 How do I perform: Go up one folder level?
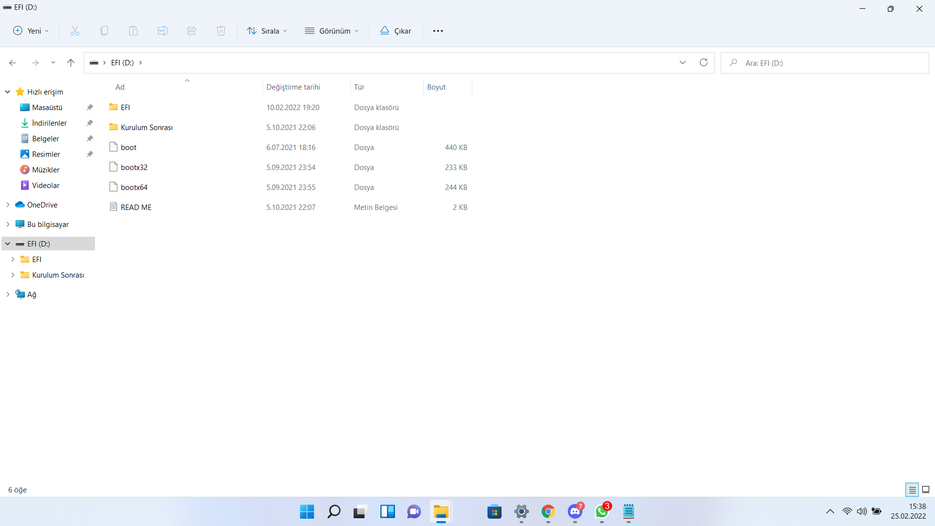point(71,62)
